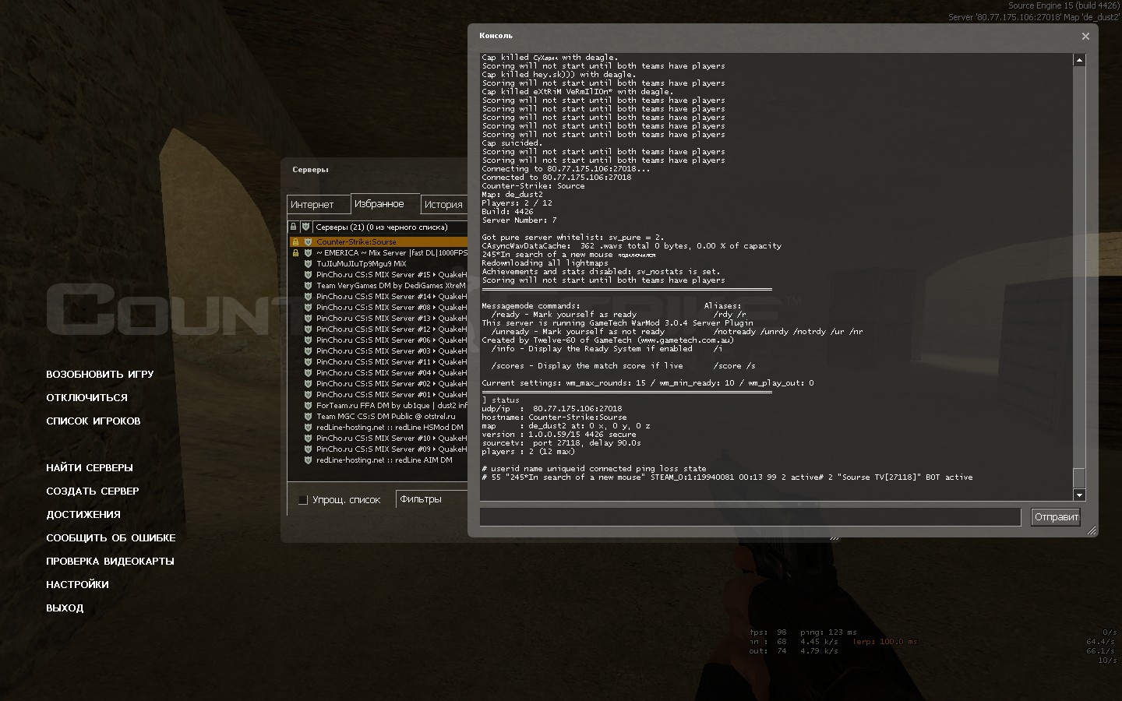
Task: Open СПИСОК ИГРОКОВ menu item
Action: (93, 421)
